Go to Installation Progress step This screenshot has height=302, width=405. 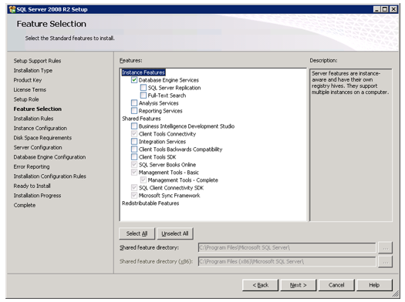point(38,196)
